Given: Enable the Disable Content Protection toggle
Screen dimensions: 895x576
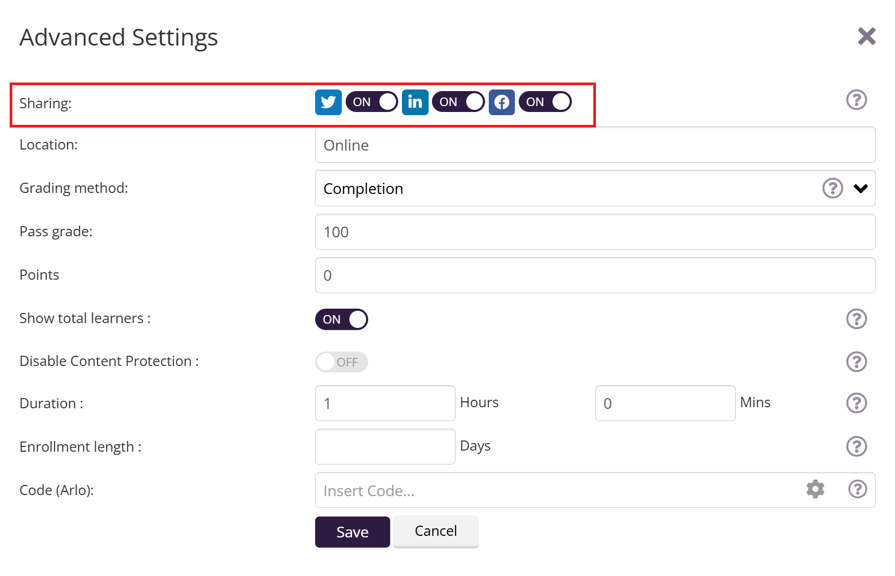Looking at the screenshot, I should pyautogui.click(x=341, y=362).
